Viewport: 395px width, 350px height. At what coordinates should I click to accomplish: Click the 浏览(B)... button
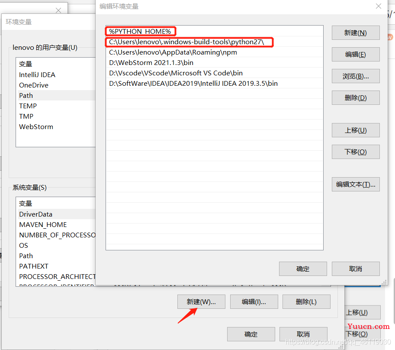click(356, 76)
